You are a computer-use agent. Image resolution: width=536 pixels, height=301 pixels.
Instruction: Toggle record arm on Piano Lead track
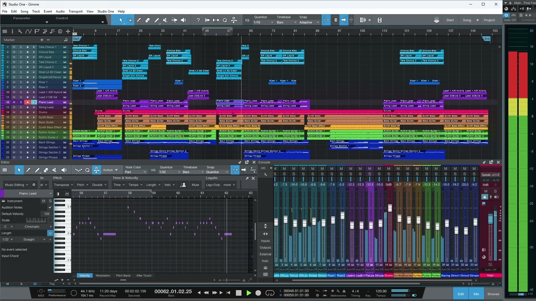click(x=28, y=102)
